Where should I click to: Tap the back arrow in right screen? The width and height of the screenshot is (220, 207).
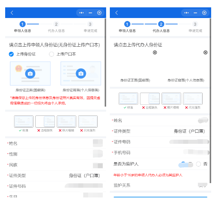(x=116, y=13)
